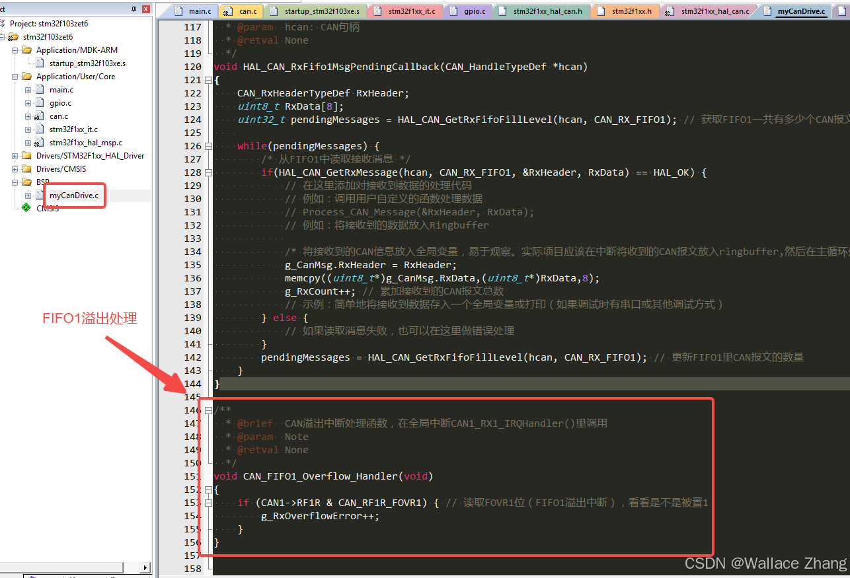Viewport: 850px width, 578px height.
Task: Click the file icon on the can.c tab
Action: coord(229,11)
